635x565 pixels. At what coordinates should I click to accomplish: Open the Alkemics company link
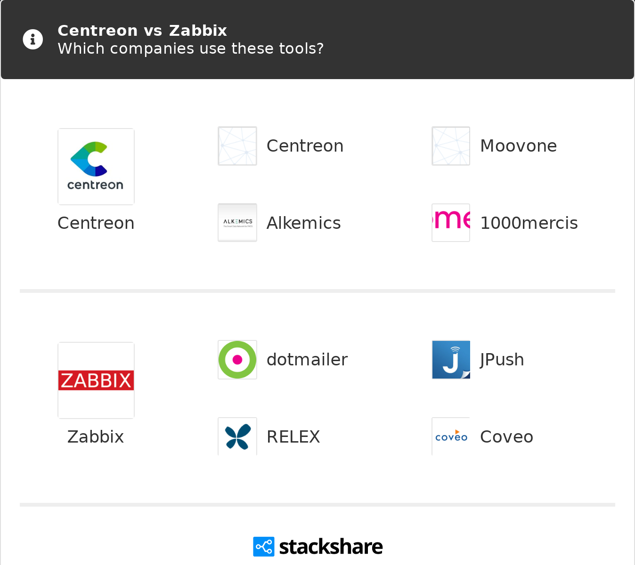pyautogui.click(x=303, y=223)
